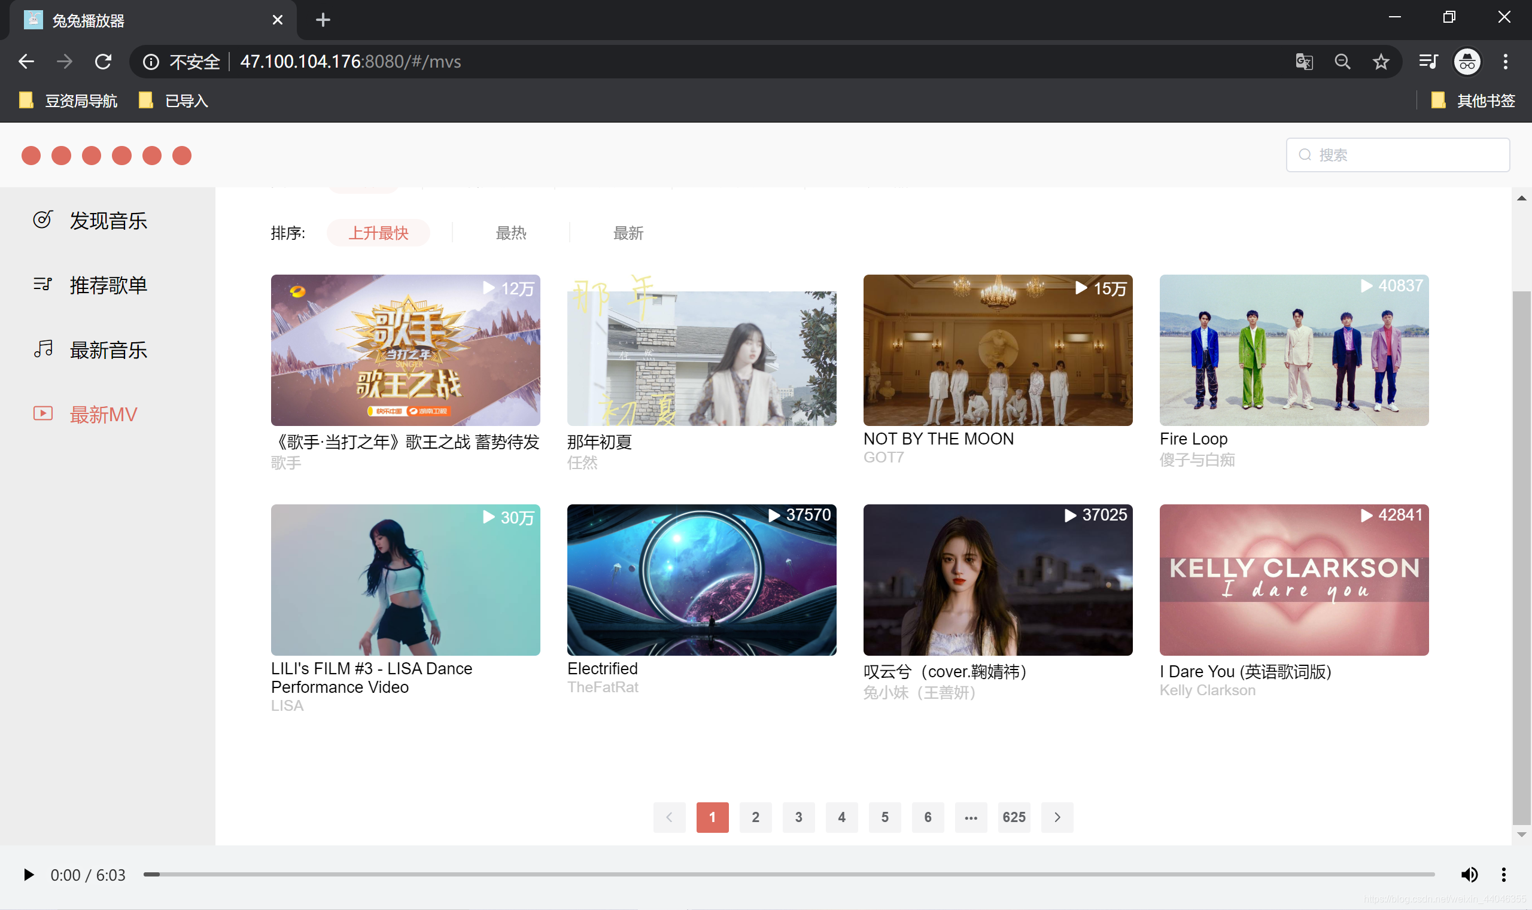Open the 叹云兮 MV thumbnail

tap(998, 580)
